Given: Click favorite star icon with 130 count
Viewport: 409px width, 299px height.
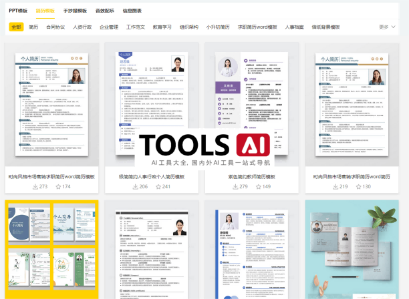Looking at the screenshot, I should point(359,186).
